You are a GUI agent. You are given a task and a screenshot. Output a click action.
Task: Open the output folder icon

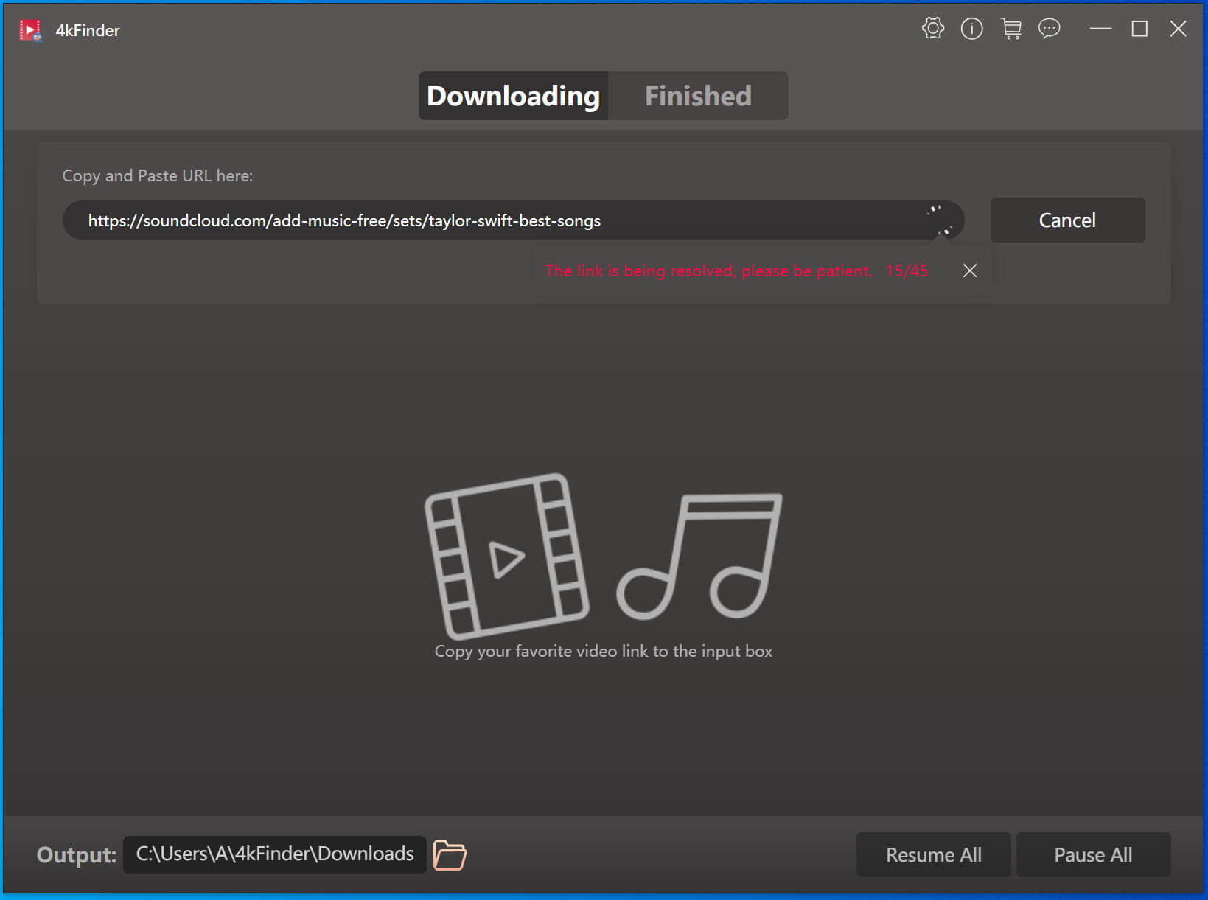[450, 855]
